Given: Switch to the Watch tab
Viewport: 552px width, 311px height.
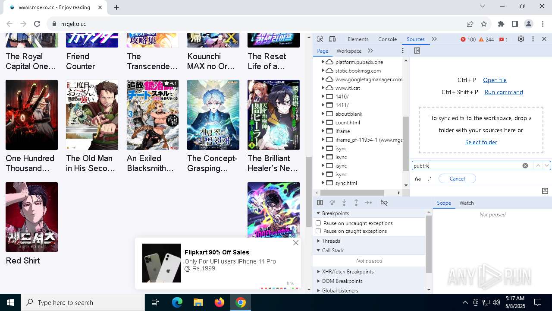Looking at the screenshot, I should 467,203.
